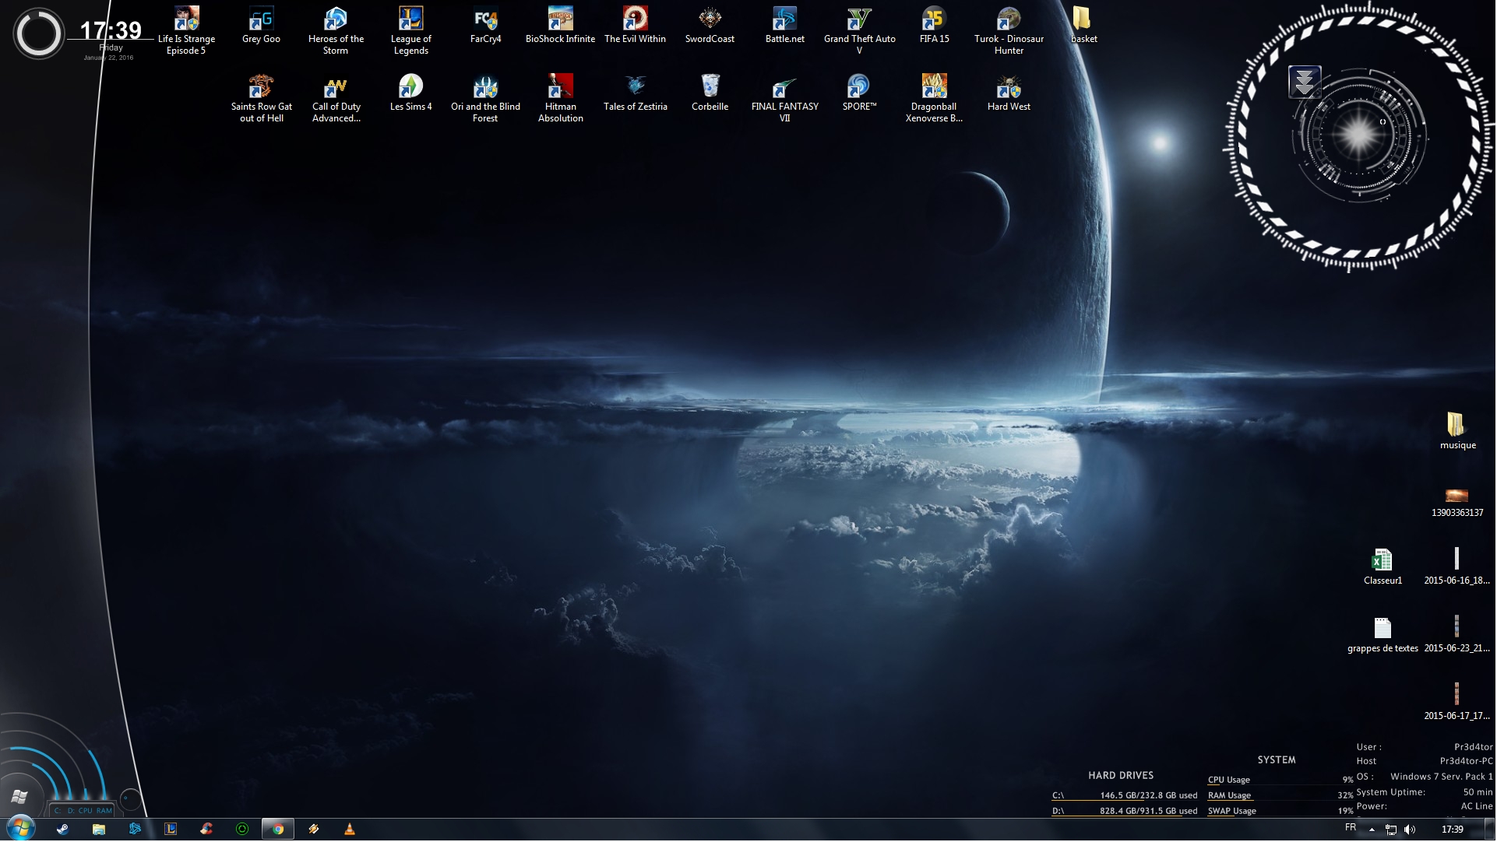Click the D:\ hard drive usage bar
Viewport: 1497px width, 842px height.
point(1125,812)
